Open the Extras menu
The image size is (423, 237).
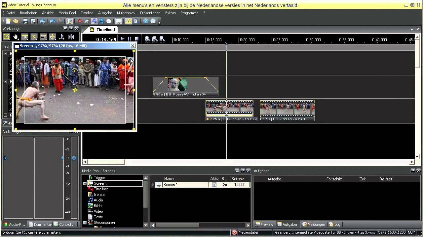coord(171,13)
